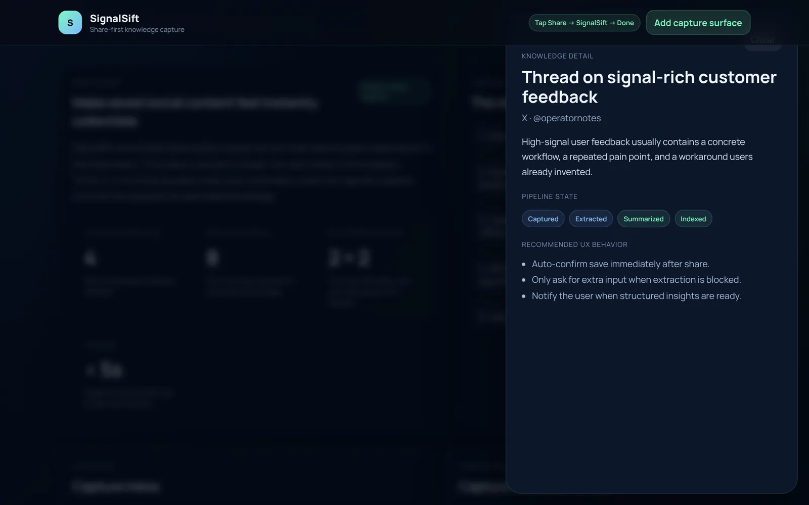Viewport: 809px width, 505px height.
Task: Click the 'KNOWLEDGE DETAIL' label
Action: (557, 56)
